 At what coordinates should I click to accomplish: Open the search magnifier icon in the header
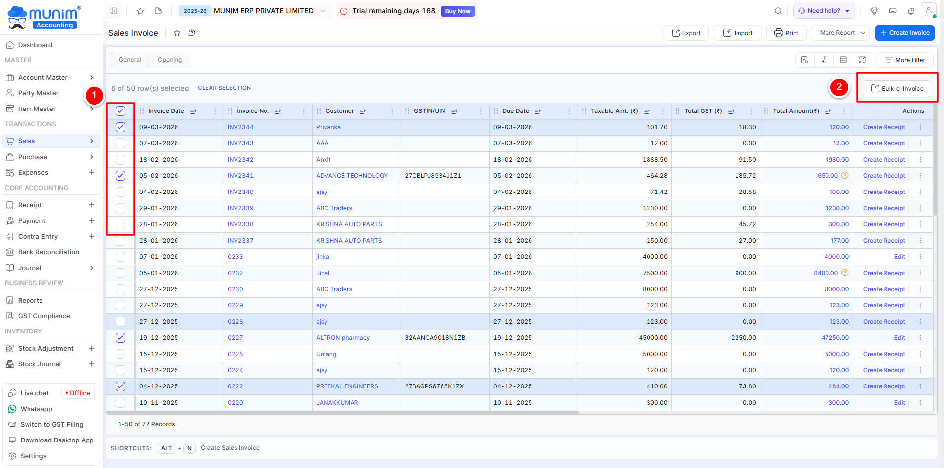tap(778, 11)
